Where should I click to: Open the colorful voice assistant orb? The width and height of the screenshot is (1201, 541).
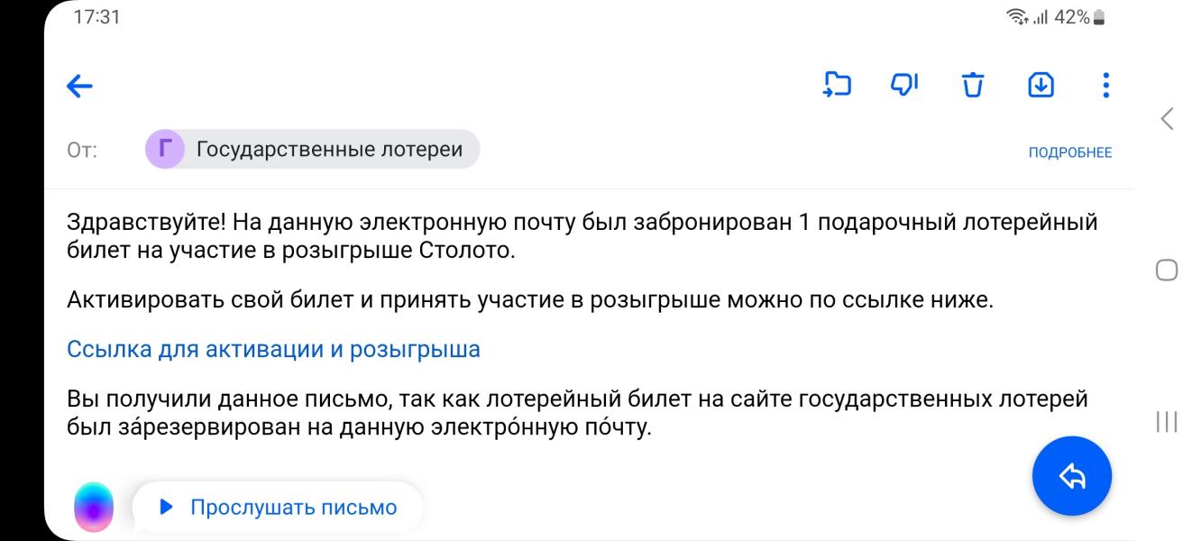tap(94, 507)
